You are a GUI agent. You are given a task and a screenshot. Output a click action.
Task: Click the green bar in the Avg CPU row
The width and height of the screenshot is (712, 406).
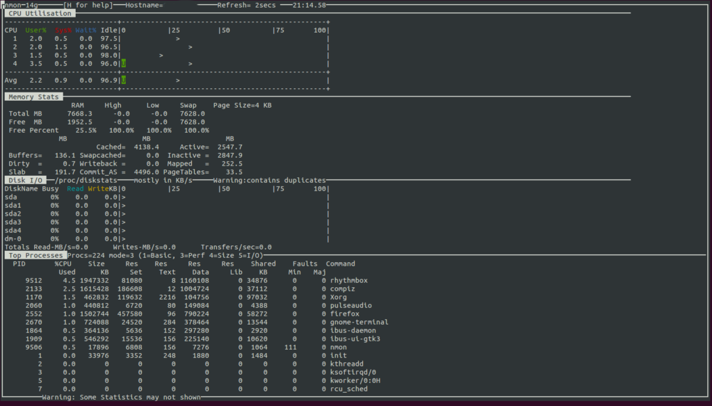pyautogui.click(x=123, y=80)
